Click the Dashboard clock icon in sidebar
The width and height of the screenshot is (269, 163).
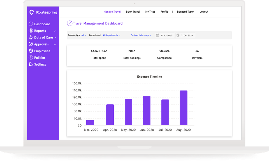pyautogui.click(x=31, y=24)
